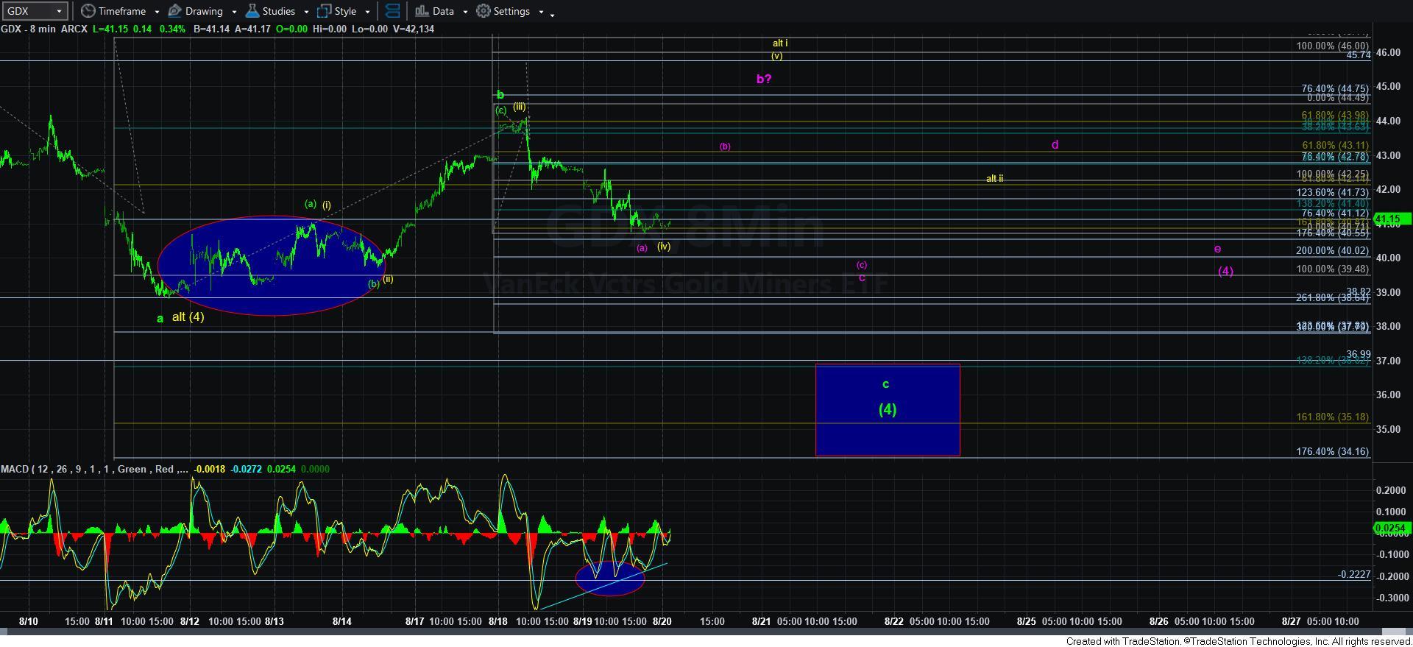Click the yellow 'alt (4)' wave label
Viewport: 1413px width, 647px height.
pyautogui.click(x=188, y=317)
